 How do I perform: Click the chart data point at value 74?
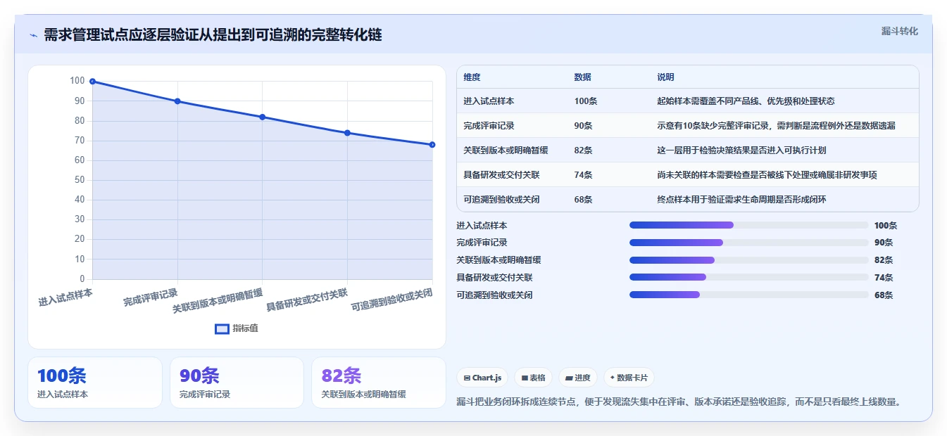click(347, 133)
